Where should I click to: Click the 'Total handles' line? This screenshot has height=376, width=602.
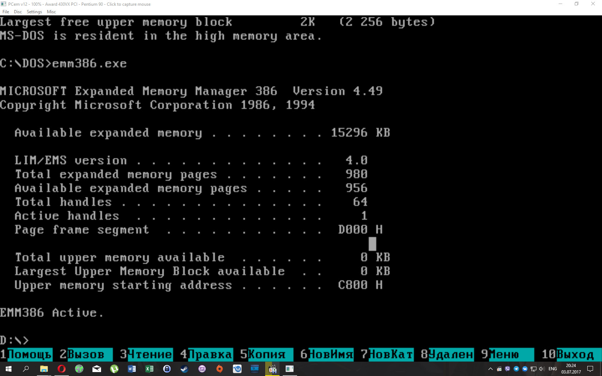point(191,202)
